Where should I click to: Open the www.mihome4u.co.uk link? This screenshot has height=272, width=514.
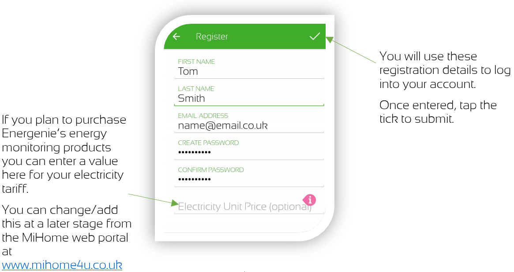tap(62, 265)
